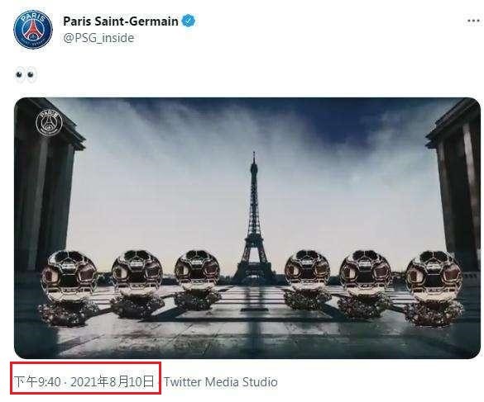484x402 pixels.
Task: Click the blue verified badge
Action: tap(189, 21)
